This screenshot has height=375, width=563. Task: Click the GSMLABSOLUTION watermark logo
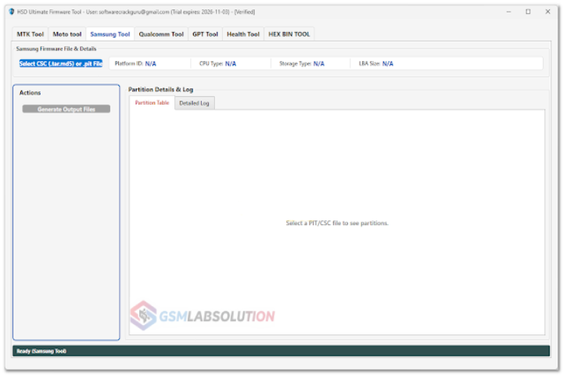[203, 316]
